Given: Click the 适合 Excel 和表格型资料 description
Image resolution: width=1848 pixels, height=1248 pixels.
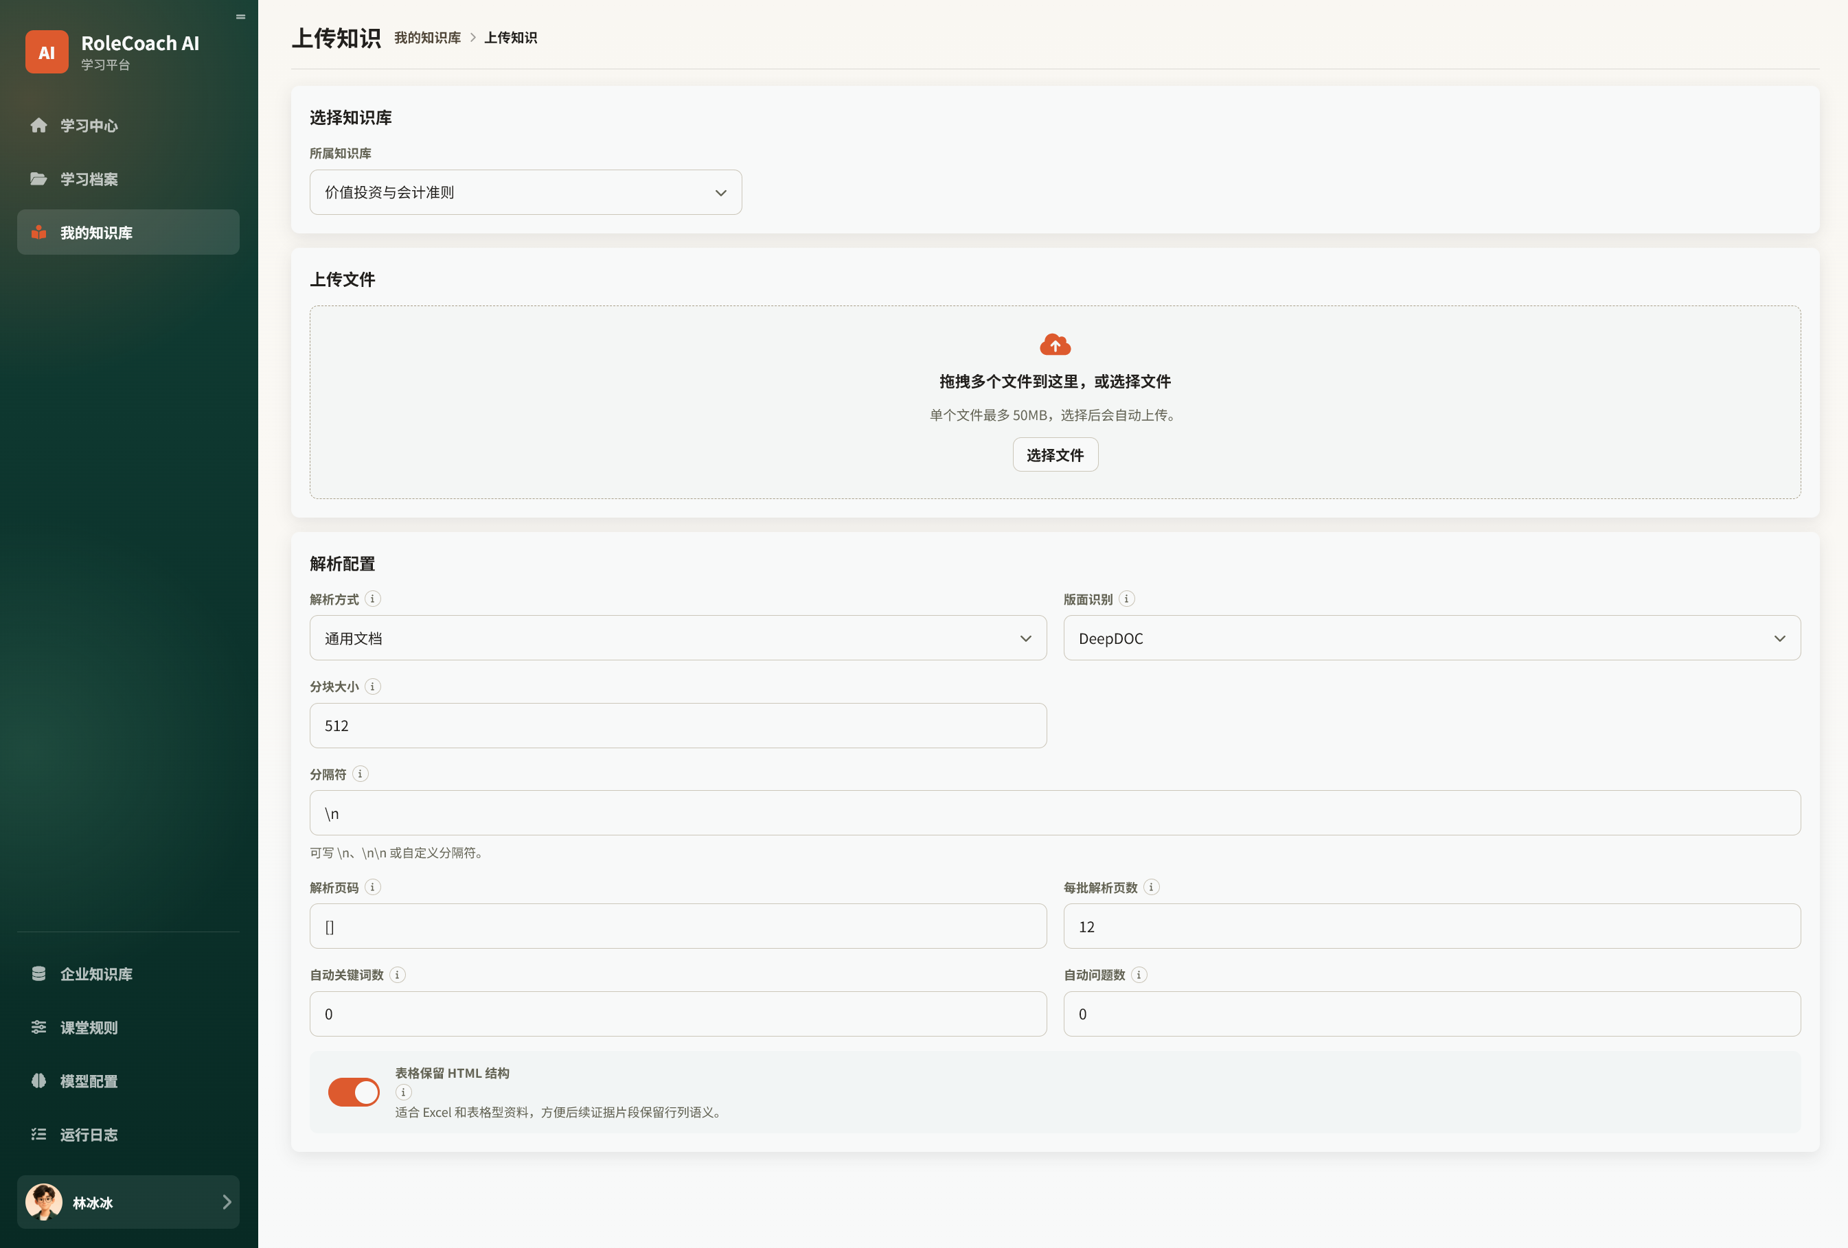Looking at the screenshot, I should coord(559,1112).
